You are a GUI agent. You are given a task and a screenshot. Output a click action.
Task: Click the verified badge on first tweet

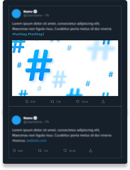[x=35, y=12]
